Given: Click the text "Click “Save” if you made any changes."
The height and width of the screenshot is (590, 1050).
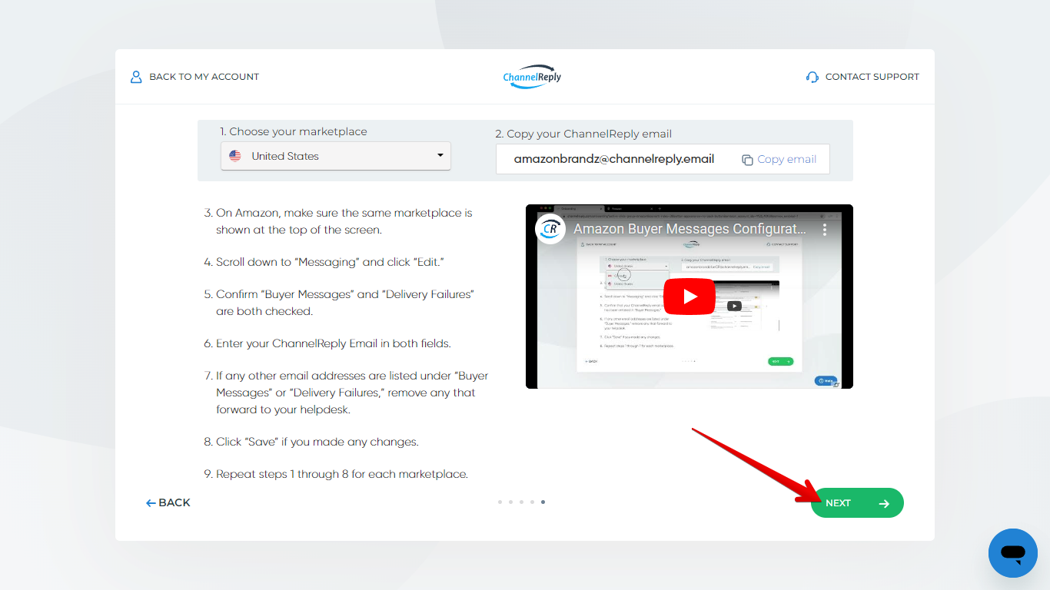Looking at the screenshot, I should [317, 442].
